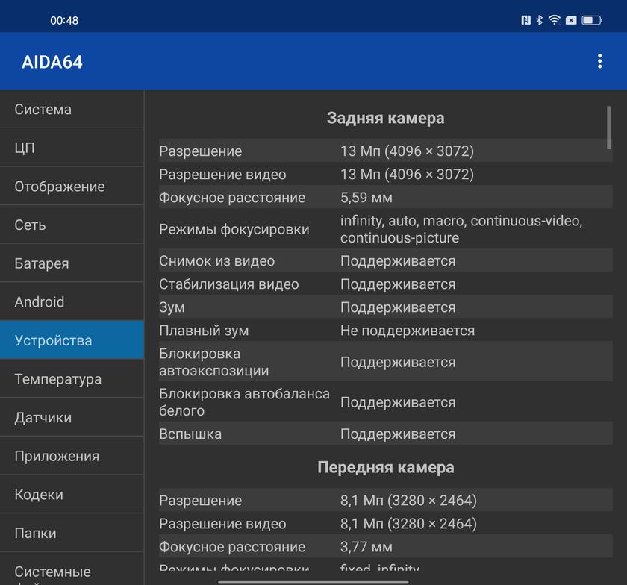627x585 pixels.
Task: Tap the NFC status bar icon
Action: click(x=525, y=20)
